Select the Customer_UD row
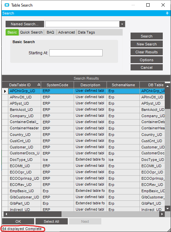 (84, 147)
